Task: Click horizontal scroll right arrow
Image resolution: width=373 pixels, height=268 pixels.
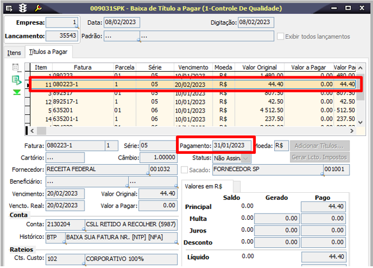Action: (352, 131)
